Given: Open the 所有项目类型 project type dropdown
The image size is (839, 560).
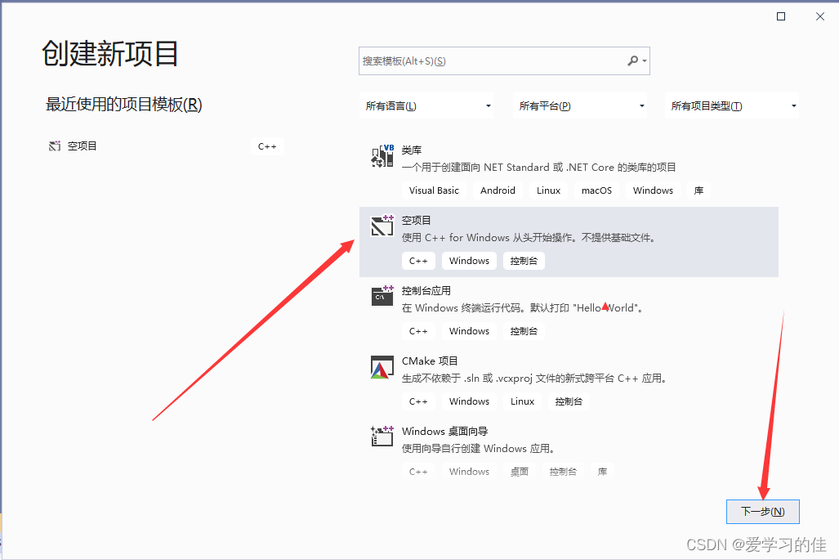Looking at the screenshot, I should (732, 106).
